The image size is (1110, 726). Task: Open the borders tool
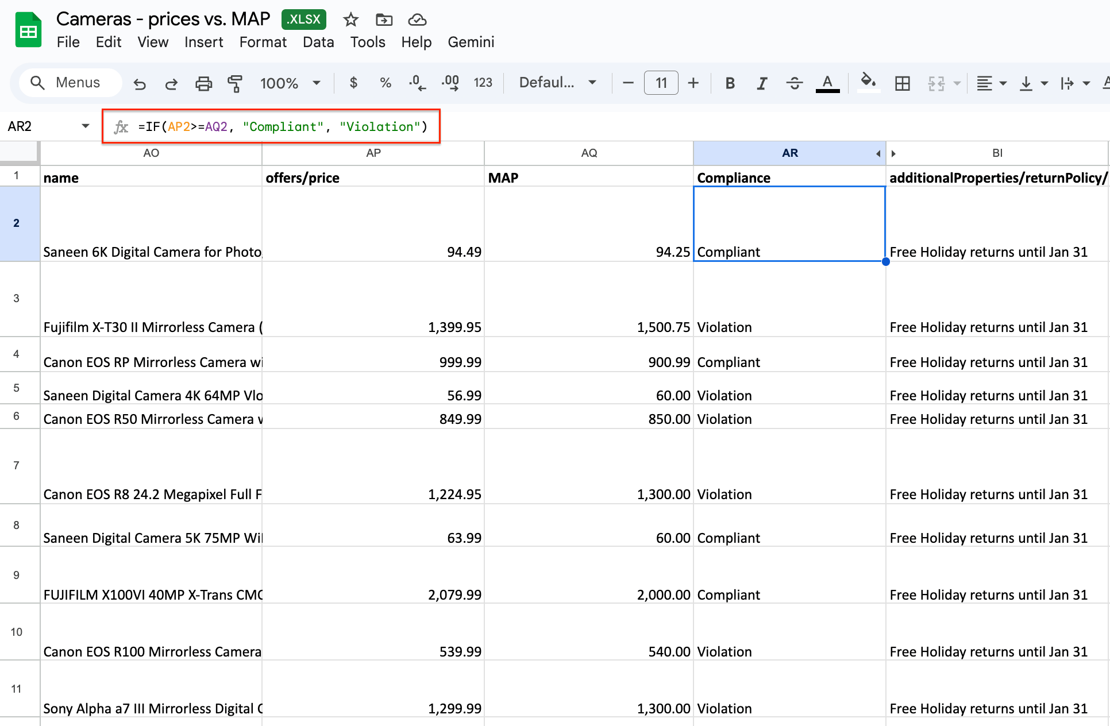pos(902,84)
